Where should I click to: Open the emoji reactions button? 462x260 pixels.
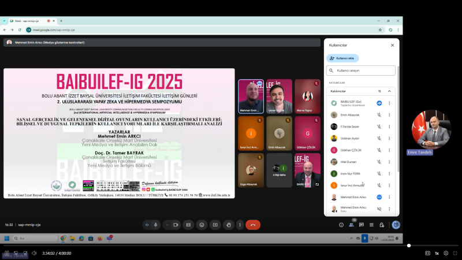202,225
